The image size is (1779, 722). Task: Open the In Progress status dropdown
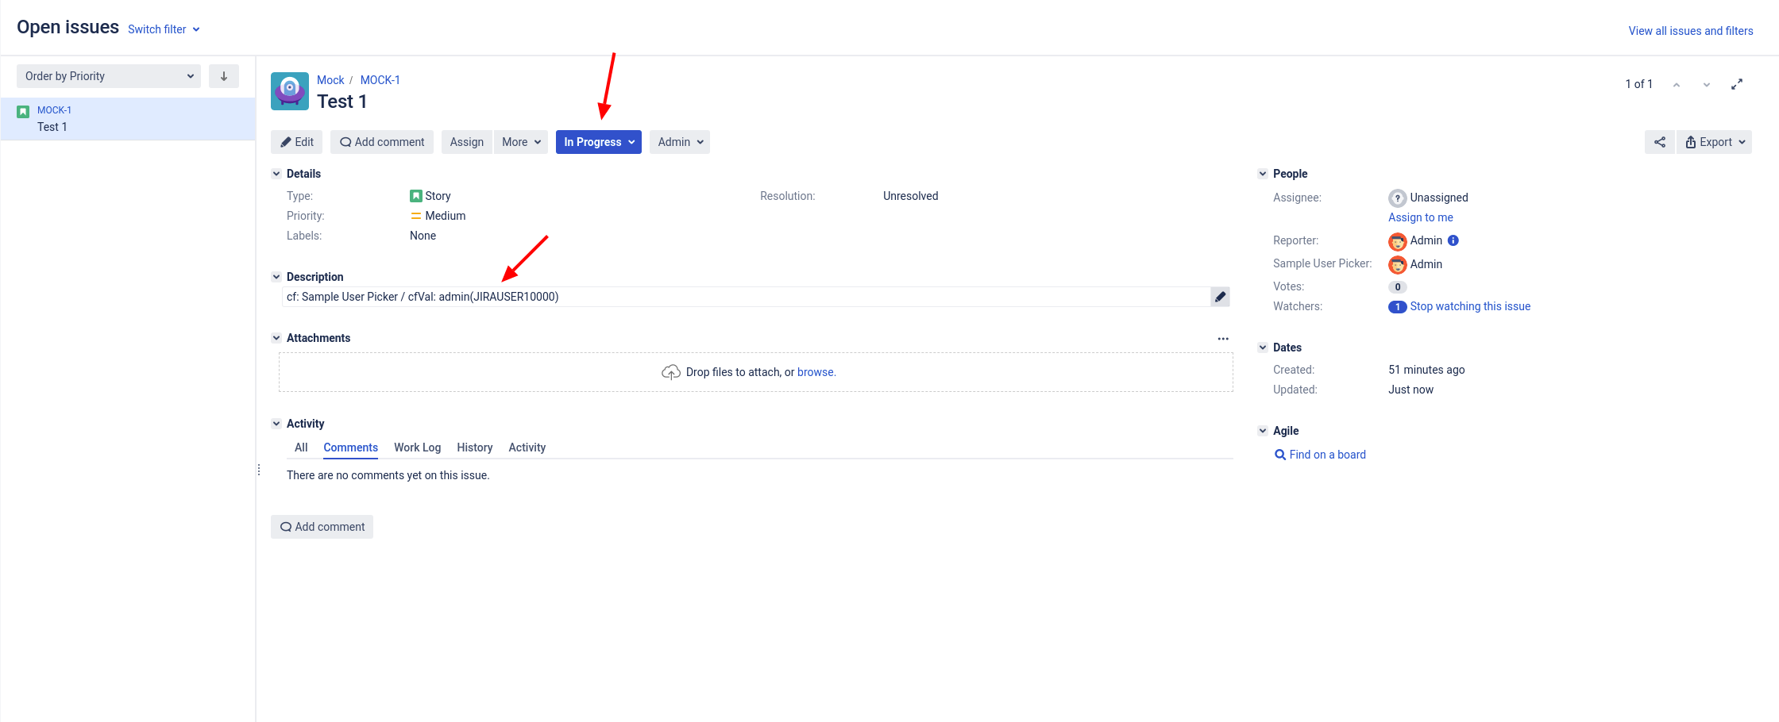coord(598,141)
